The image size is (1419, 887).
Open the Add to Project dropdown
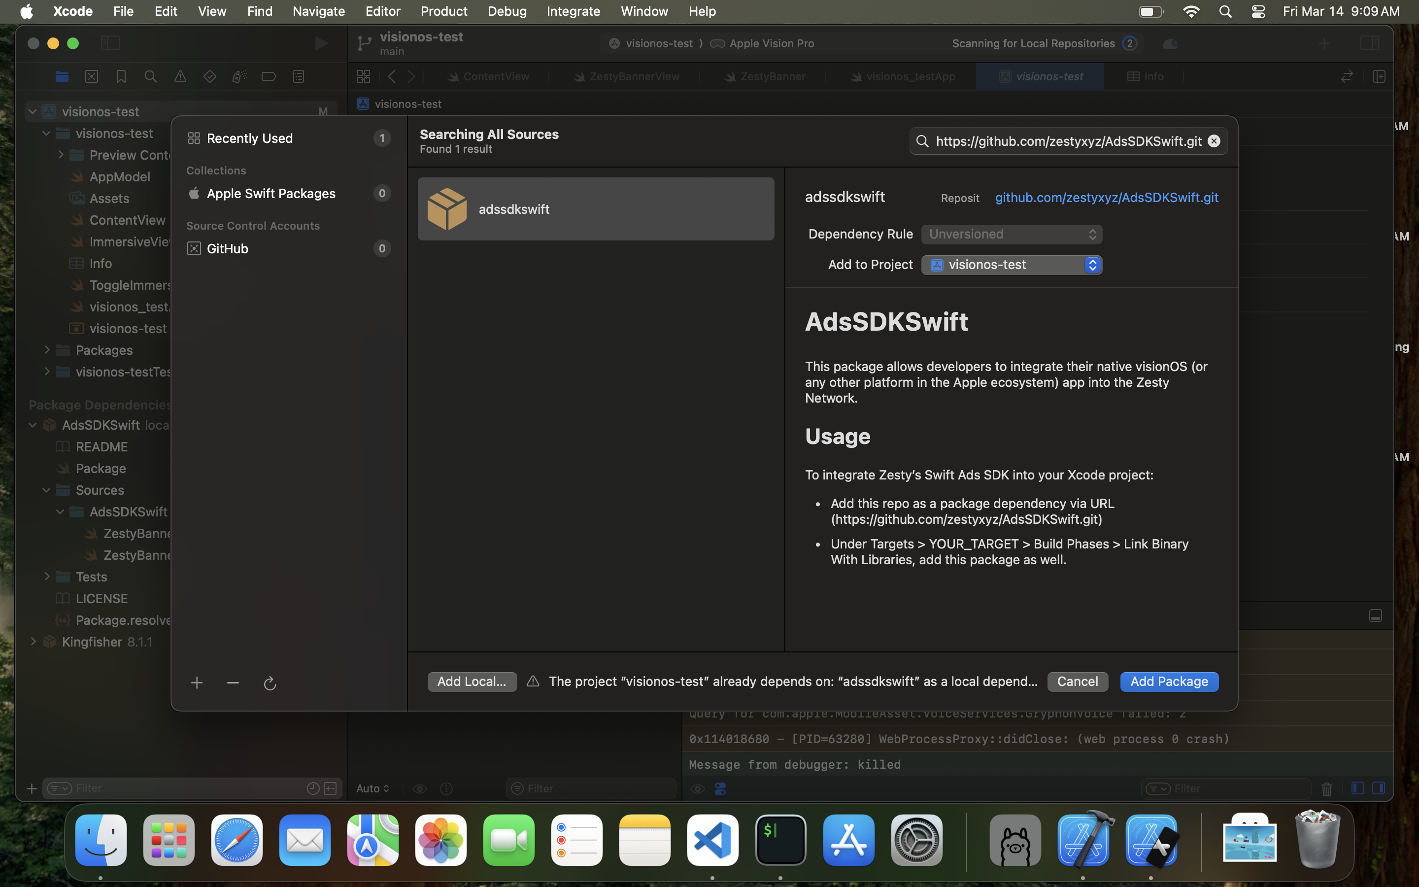(x=1012, y=265)
